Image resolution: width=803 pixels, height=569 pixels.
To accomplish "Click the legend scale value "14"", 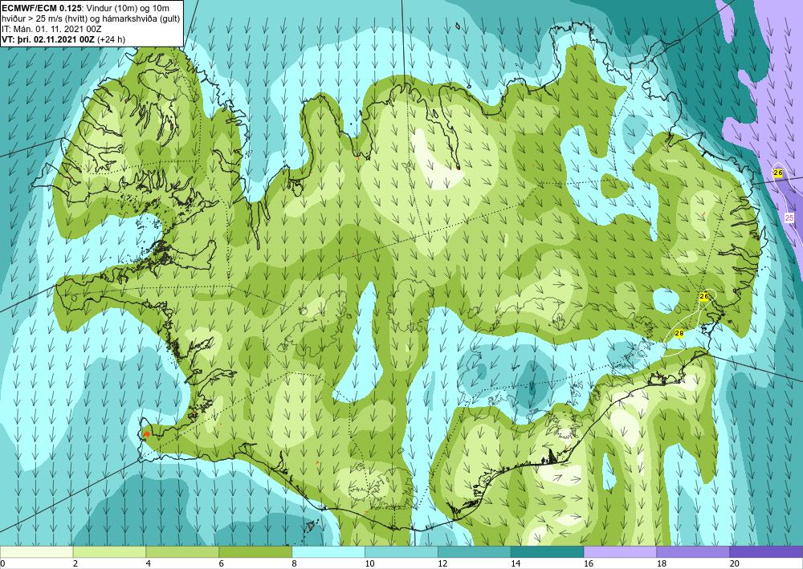I will [x=516, y=564].
